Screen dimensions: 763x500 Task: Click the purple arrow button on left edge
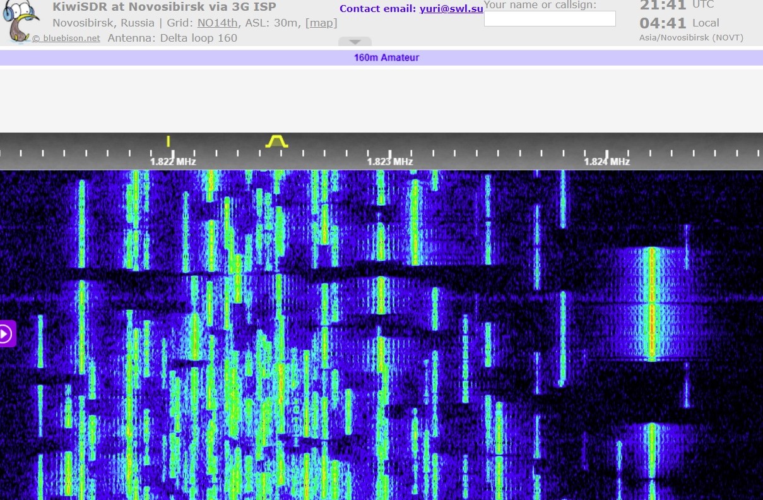click(6, 333)
